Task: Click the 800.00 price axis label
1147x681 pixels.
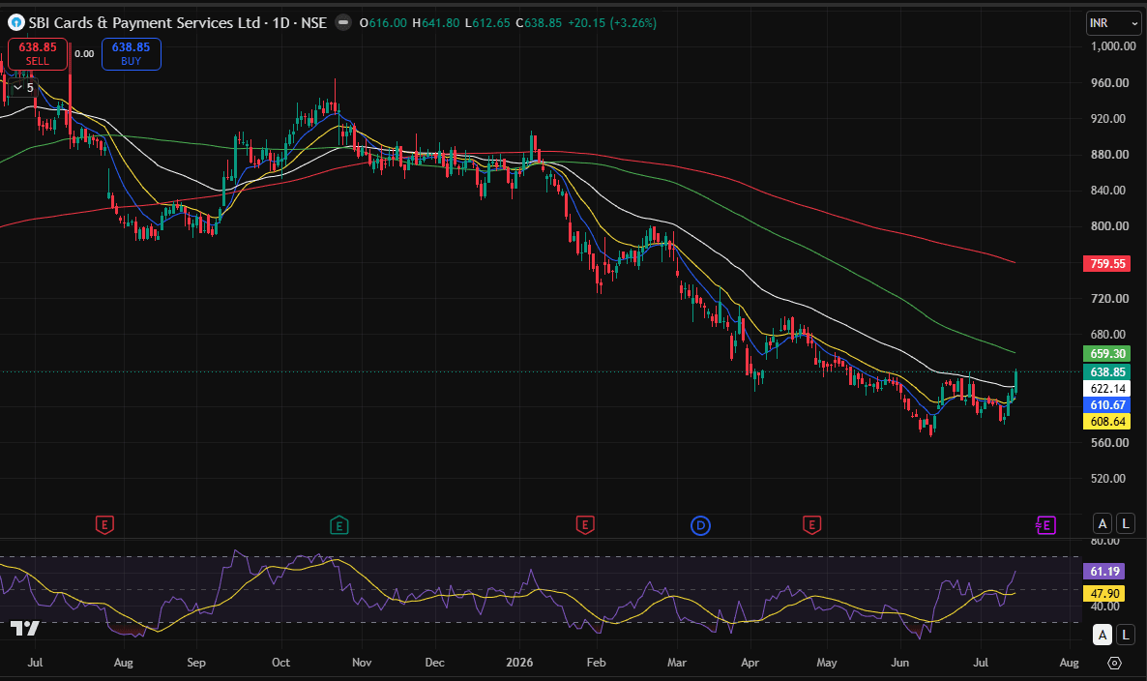Action: pos(1109,226)
